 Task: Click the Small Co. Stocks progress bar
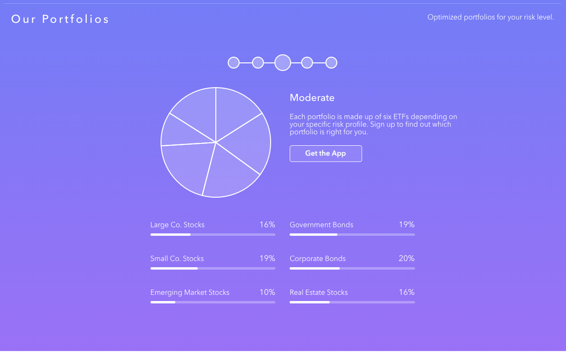pyautogui.click(x=213, y=268)
